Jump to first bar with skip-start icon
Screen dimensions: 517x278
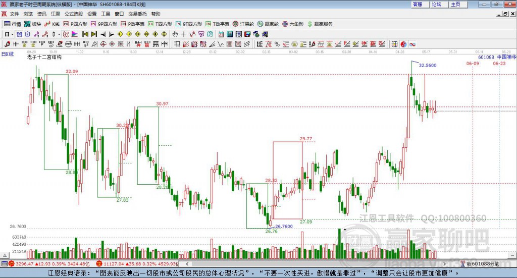pyautogui.click(x=85, y=34)
